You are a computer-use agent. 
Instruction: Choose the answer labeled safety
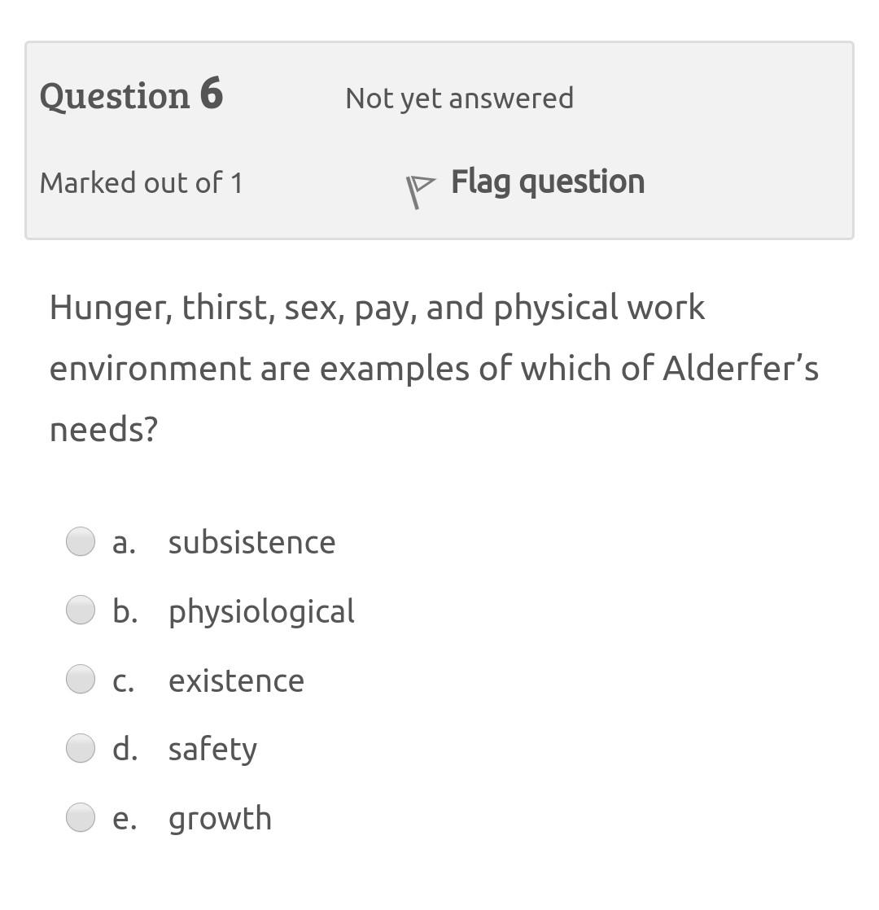tap(212, 748)
